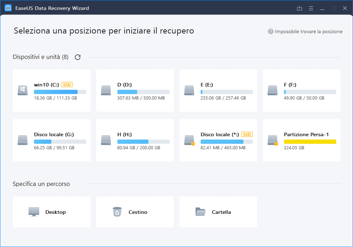The width and height of the screenshot is (353, 247).
Task: Click the 324.05 GB size text
Action: pos(294,148)
